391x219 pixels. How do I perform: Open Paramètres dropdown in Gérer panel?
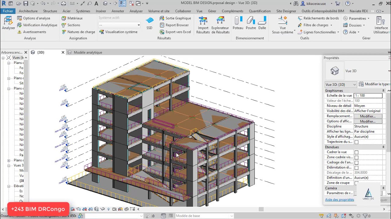[356, 18]
